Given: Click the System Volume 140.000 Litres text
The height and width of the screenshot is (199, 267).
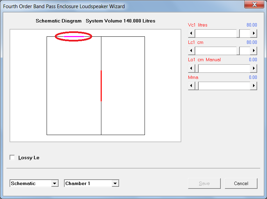Looking at the screenshot, I should [120, 21].
